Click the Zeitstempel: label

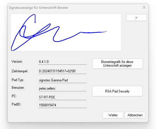click(20, 71)
